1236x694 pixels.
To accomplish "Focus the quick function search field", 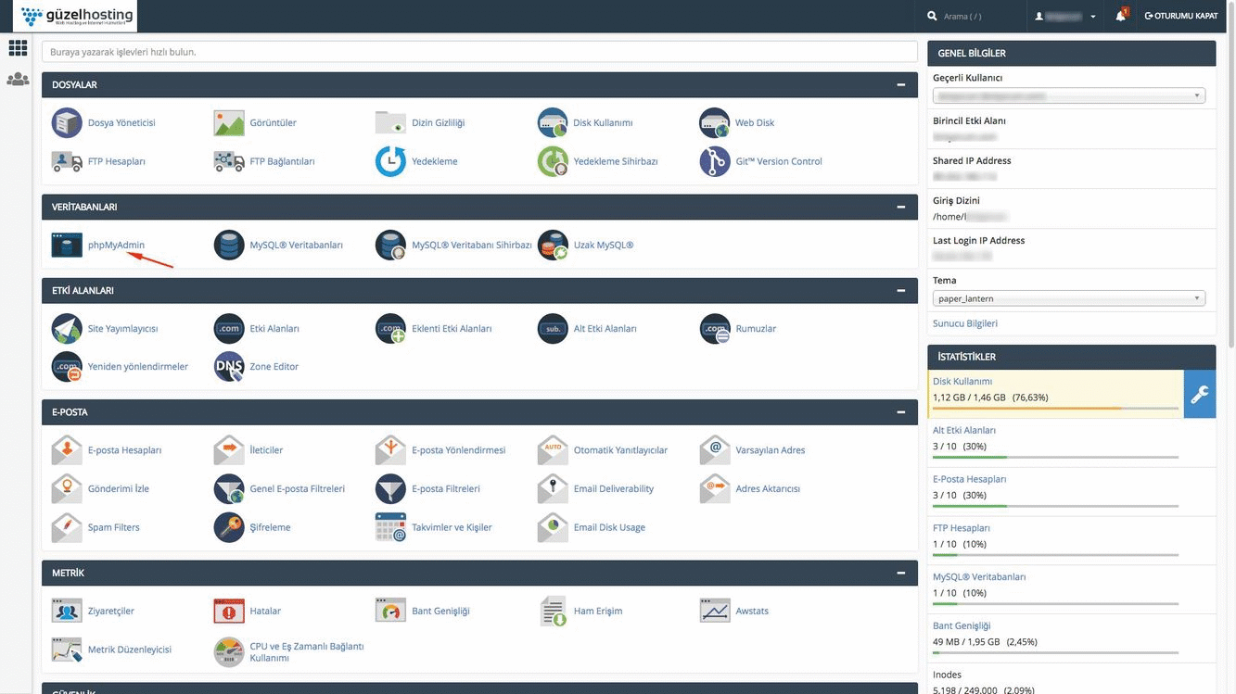I will coord(479,52).
